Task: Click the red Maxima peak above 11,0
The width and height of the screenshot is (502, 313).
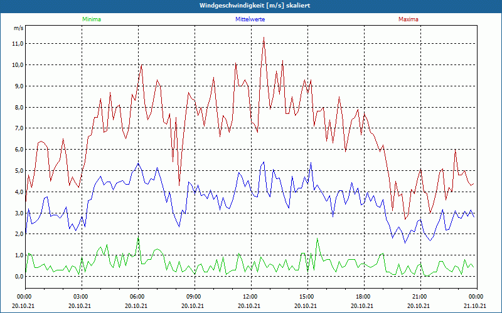Action: click(x=264, y=38)
